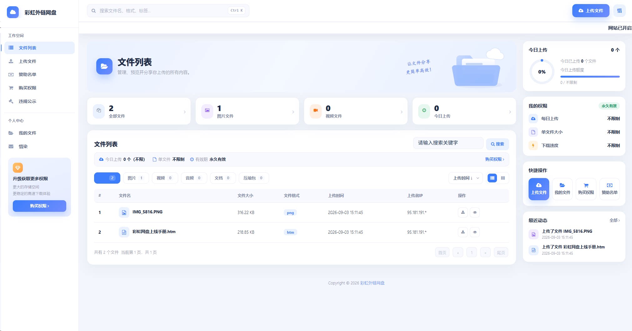Image resolution: width=632 pixels, height=331 pixels.
Task: Open 违规公示 in the sidebar
Action: coord(39,101)
